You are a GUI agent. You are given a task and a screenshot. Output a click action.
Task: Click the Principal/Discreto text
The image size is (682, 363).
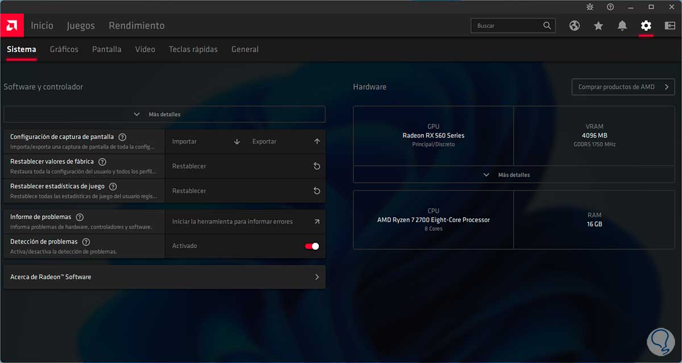[433, 144]
